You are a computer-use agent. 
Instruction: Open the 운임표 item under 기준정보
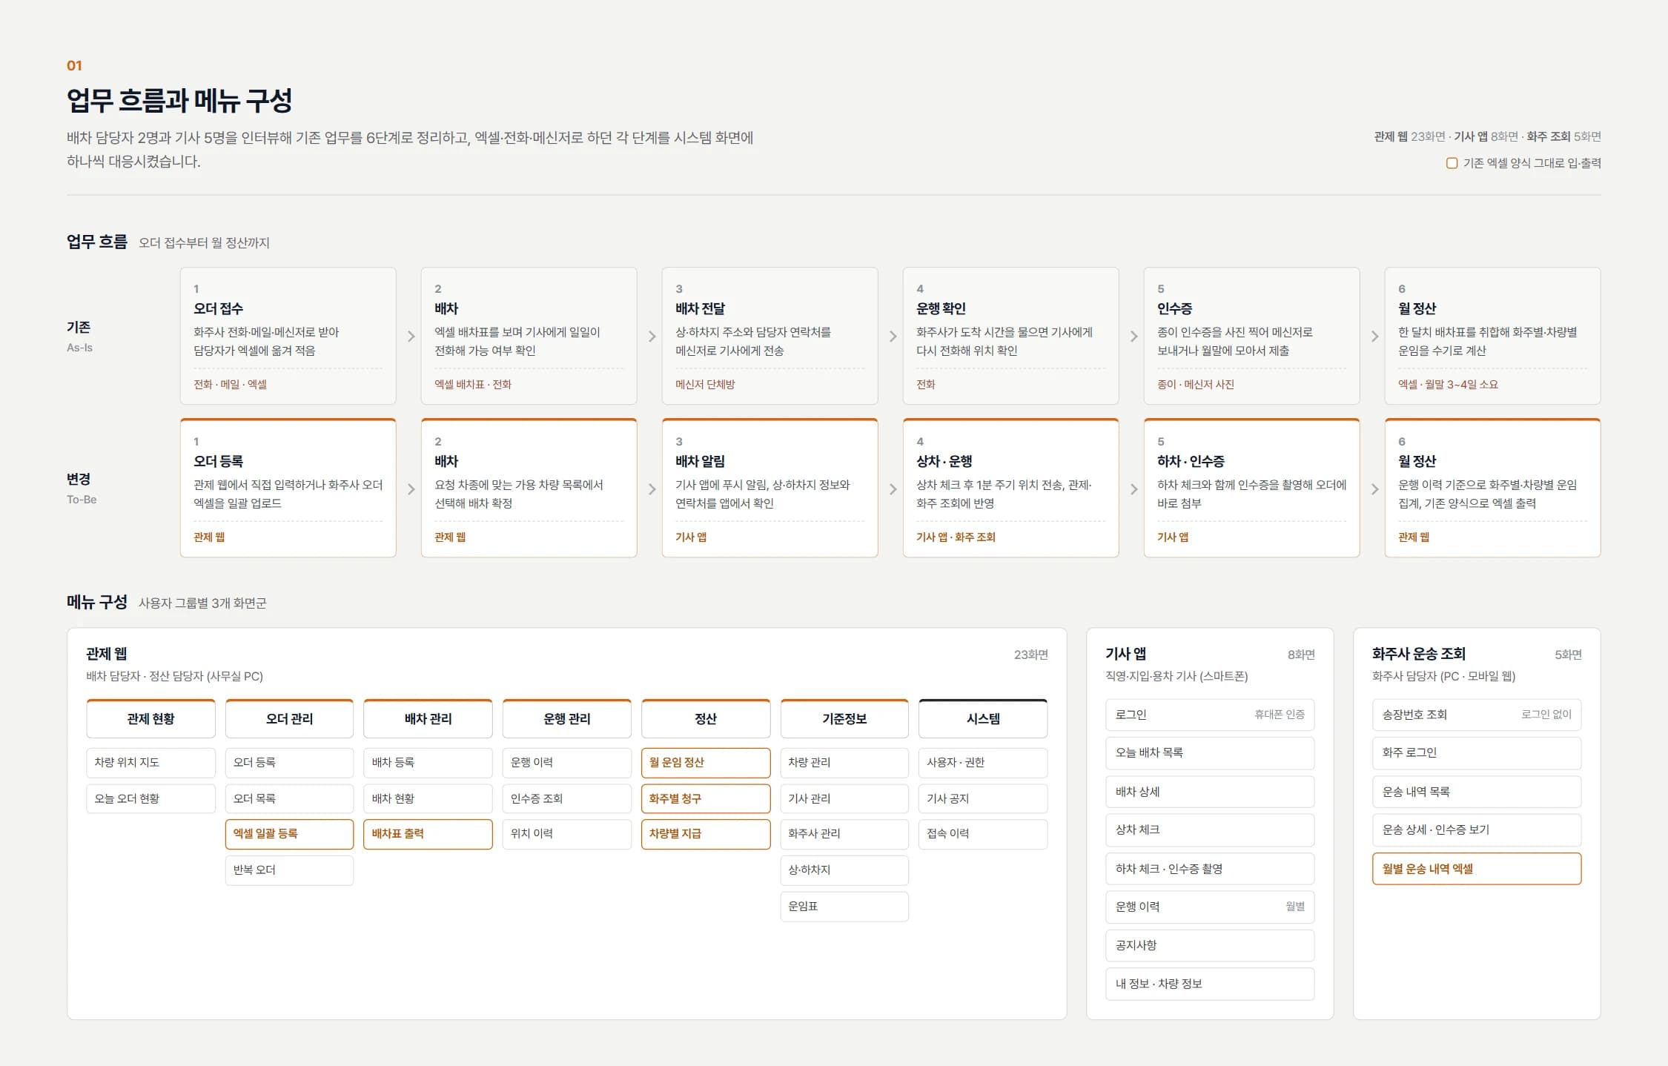tap(844, 907)
